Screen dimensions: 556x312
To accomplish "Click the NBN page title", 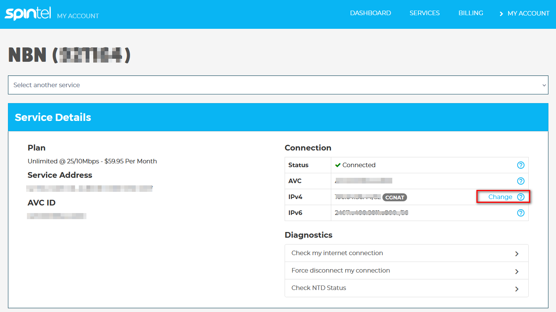I will tap(69, 55).
